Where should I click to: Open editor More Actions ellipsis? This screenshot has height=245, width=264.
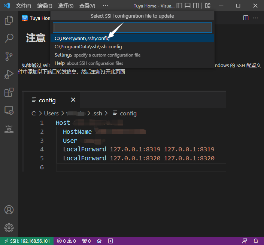pyautogui.click(x=255, y=18)
